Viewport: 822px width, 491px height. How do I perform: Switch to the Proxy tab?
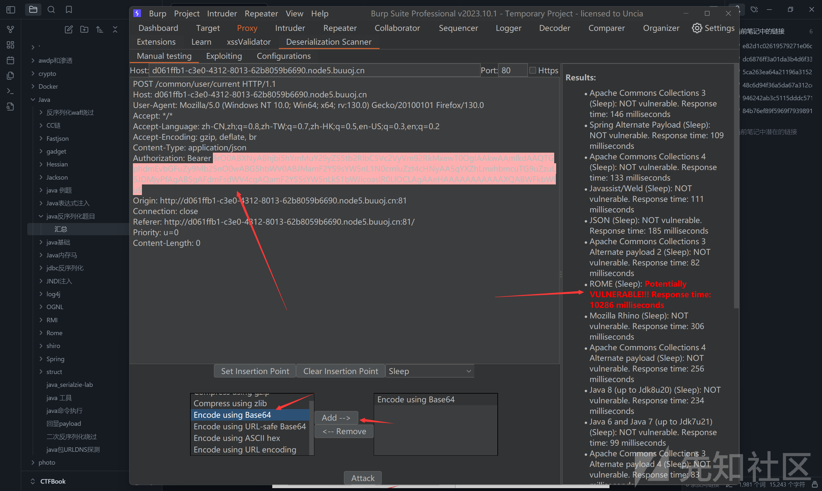point(247,28)
